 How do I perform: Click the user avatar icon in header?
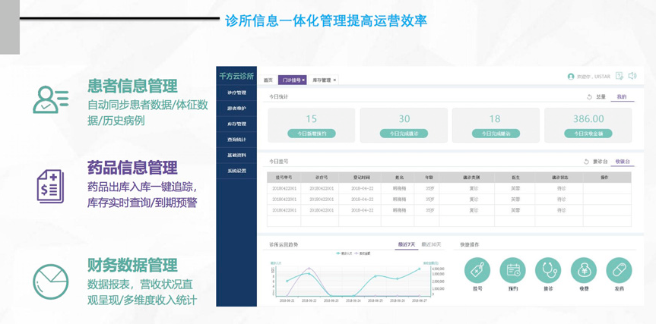coord(571,77)
